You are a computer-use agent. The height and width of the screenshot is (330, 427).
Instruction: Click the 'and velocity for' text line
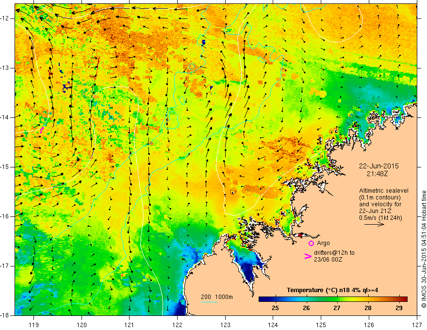click(x=380, y=204)
